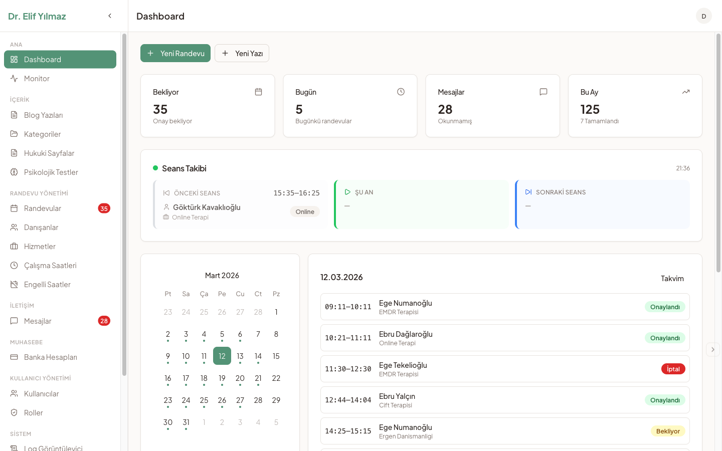Click the main page vertical scrollbar
This screenshot has width=722, height=451.
718,150
